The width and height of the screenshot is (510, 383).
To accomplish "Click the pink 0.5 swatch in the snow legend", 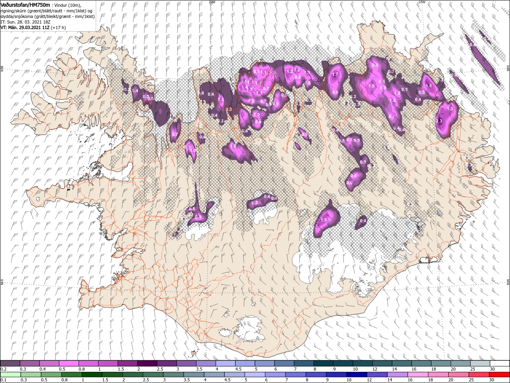I will tap(69, 363).
